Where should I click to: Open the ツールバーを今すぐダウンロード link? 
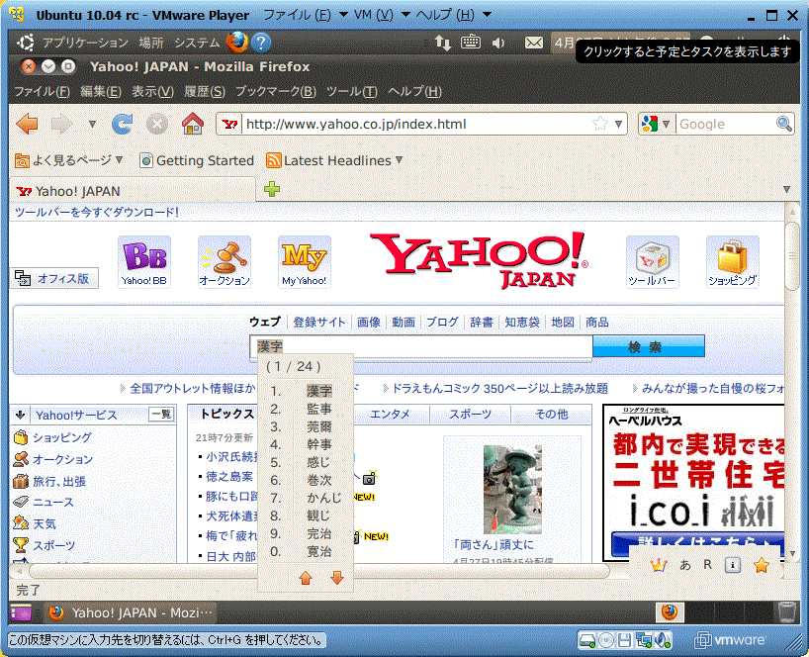coord(97,212)
